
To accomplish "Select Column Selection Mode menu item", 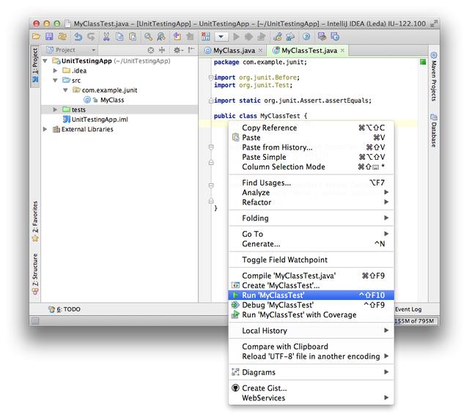I will 311,166.
